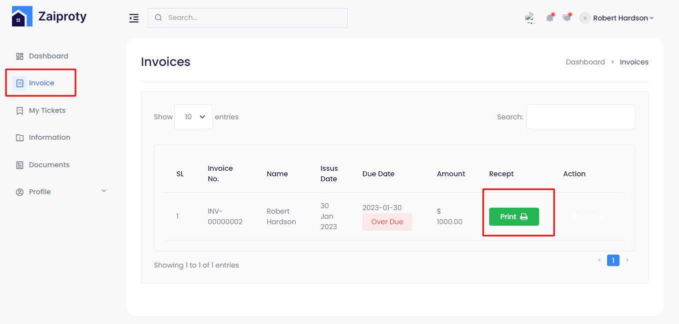Go to page 1 in the pagination
This screenshot has height=324, width=679.
pyautogui.click(x=613, y=260)
